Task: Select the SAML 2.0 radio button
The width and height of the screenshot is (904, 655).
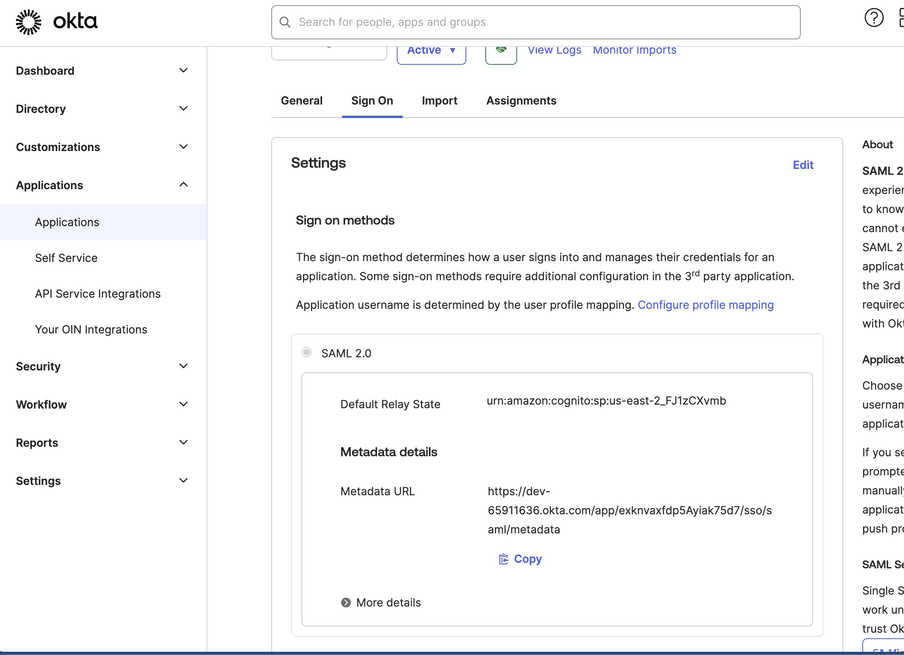Action: (307, 353)
